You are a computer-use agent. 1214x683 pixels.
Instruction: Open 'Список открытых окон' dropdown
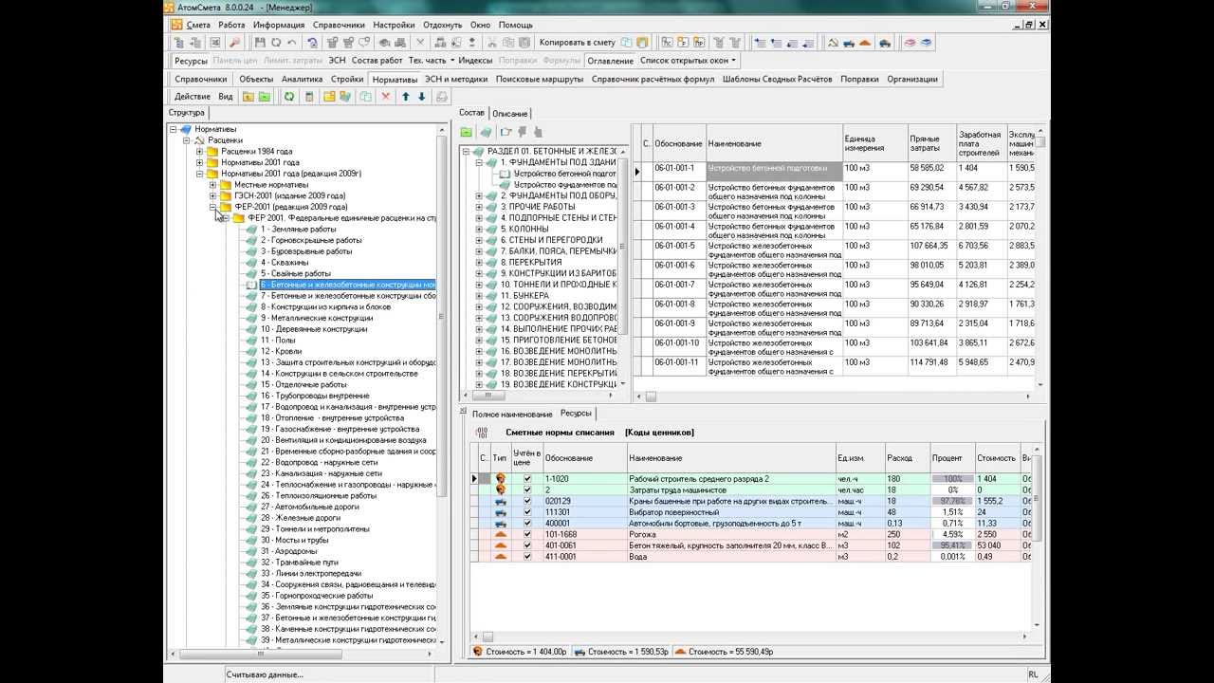pyautogui.click(x=689, y=61)
